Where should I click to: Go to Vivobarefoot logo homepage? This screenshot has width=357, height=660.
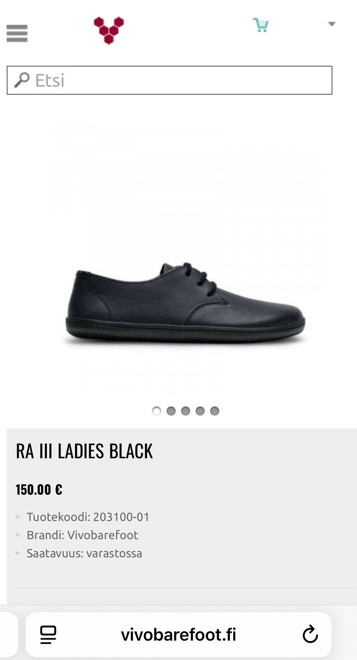click(x=109, y=30)
